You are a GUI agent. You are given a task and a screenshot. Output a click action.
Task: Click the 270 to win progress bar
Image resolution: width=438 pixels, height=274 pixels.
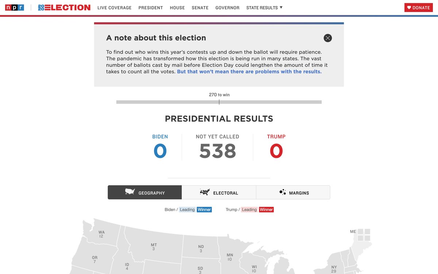219,102
